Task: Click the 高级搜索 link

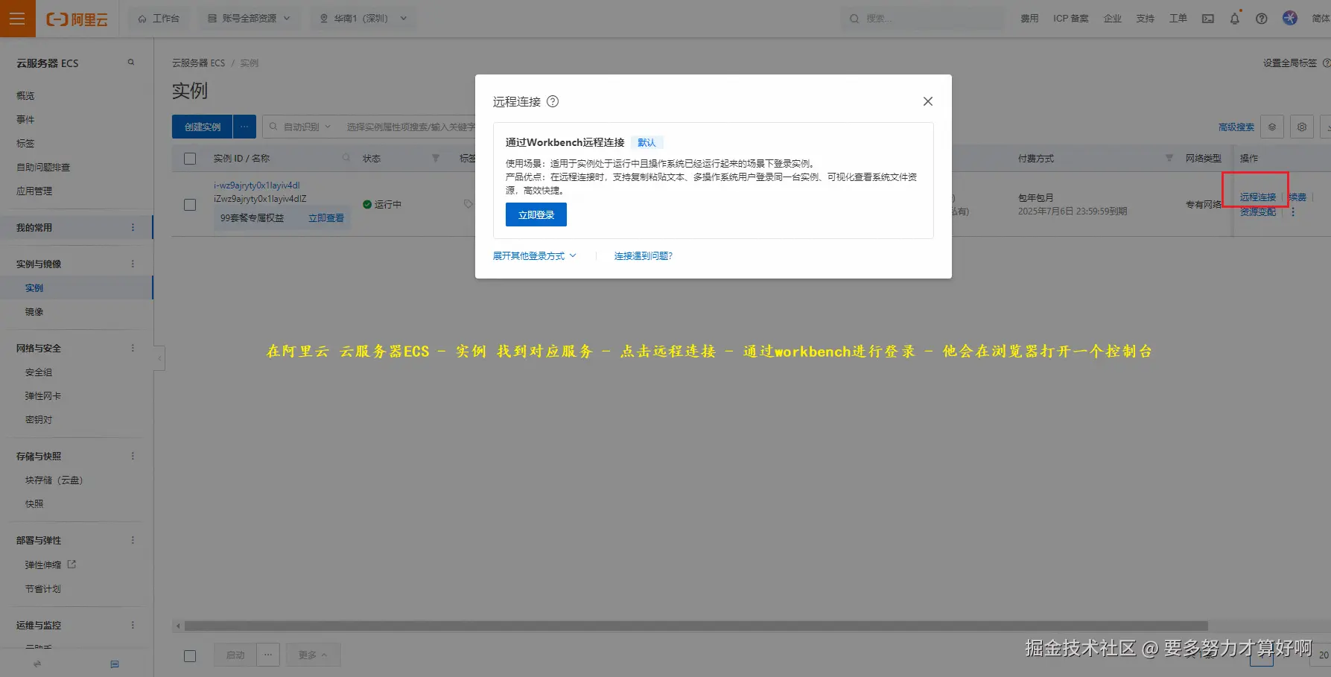Action: tap(1236, 127)
